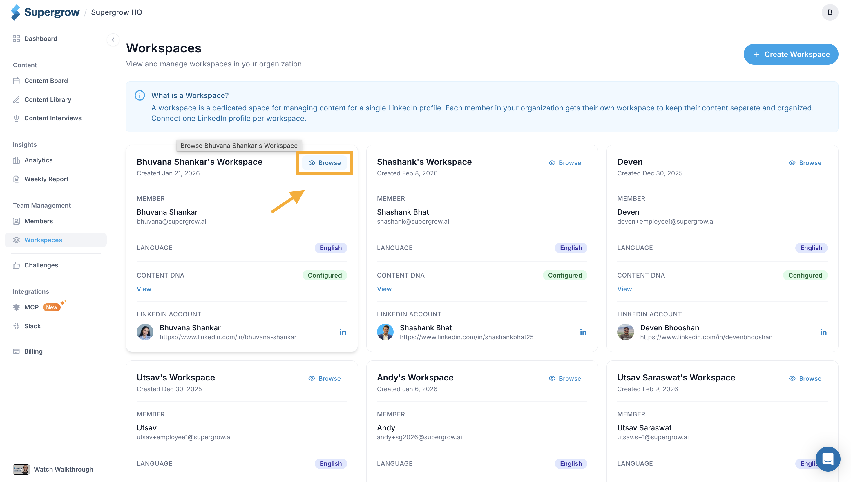Click Configured badge in Deven's card

click(805, 276)
